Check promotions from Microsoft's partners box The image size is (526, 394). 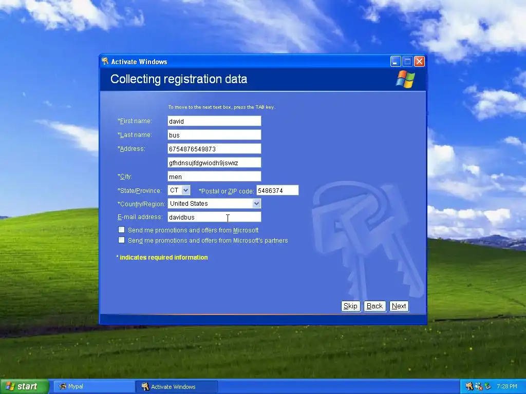[121, 240]
